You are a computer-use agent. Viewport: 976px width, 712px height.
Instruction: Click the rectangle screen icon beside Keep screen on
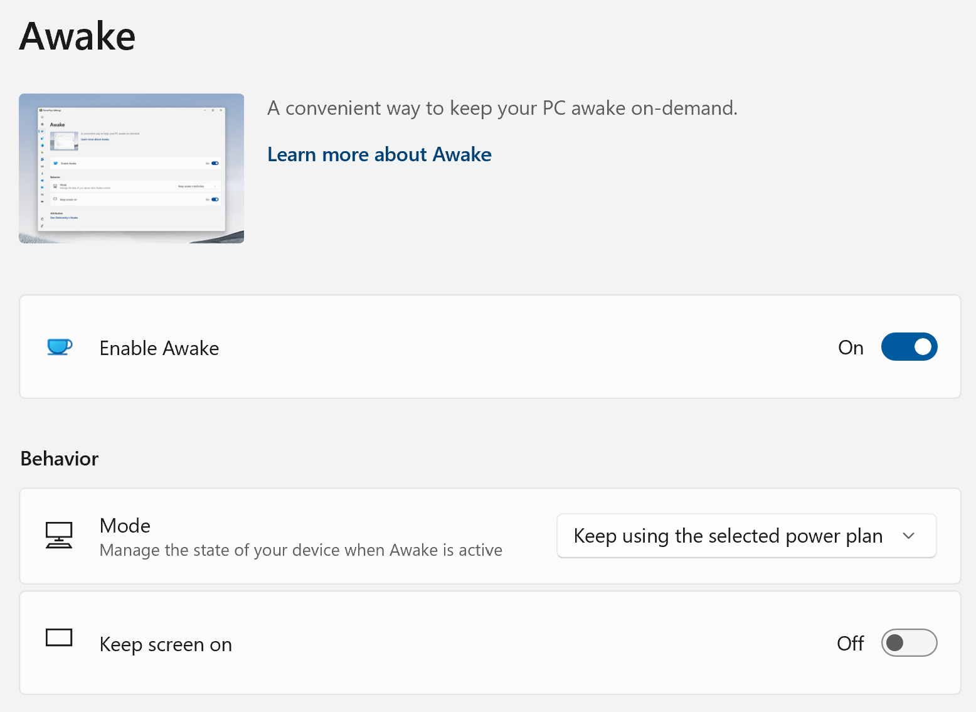pyautogui.click(x=59, y=638)
